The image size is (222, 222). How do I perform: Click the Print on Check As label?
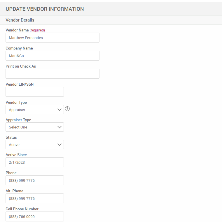pos(21,66)
